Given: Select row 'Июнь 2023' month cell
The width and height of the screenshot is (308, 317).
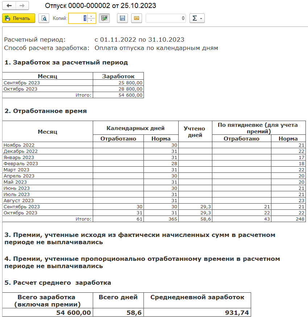Looking at the screenshot, I should pyautogui.click(x=48, y=188).
